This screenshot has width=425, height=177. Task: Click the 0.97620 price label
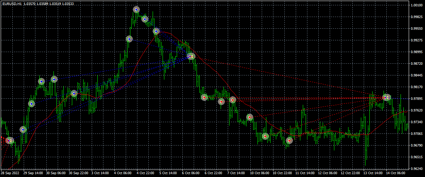[416, 110]
